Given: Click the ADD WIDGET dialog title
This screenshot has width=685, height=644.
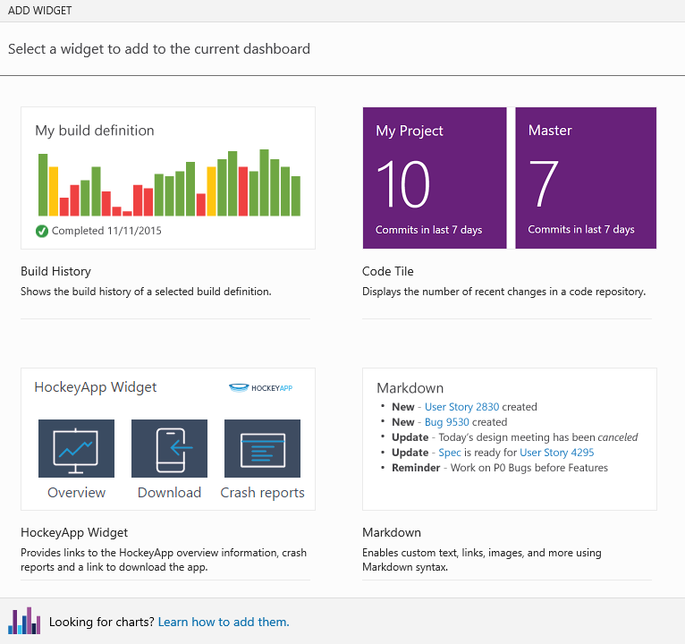Looking at the screenshot, I should click(x=39, y=11).
